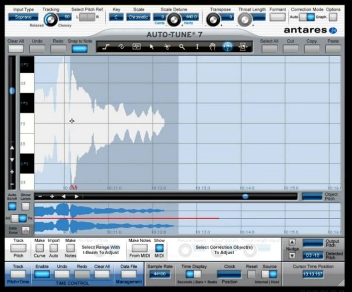Image resolution: width=352 pixels, height=292 pixels.
Task: Select the Scissors tool
Action: [x=167, y=47]
